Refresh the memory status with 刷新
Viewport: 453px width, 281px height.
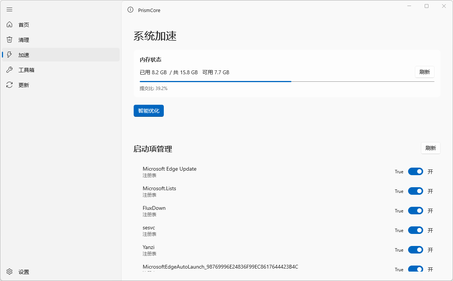pyautogui.click(x=425, y=72)
